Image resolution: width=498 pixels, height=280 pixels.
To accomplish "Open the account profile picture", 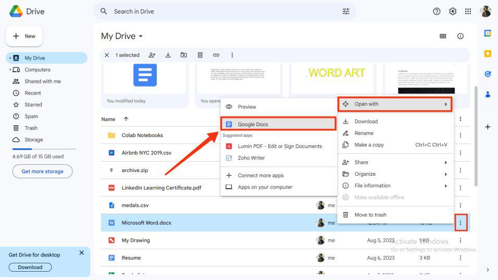I will [485, 11].
